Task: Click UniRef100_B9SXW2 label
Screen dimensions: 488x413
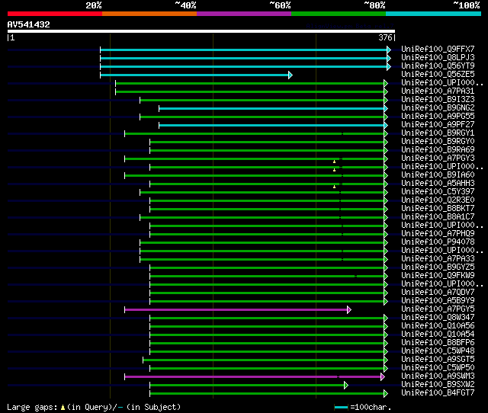Action: [x=438, y=385]
